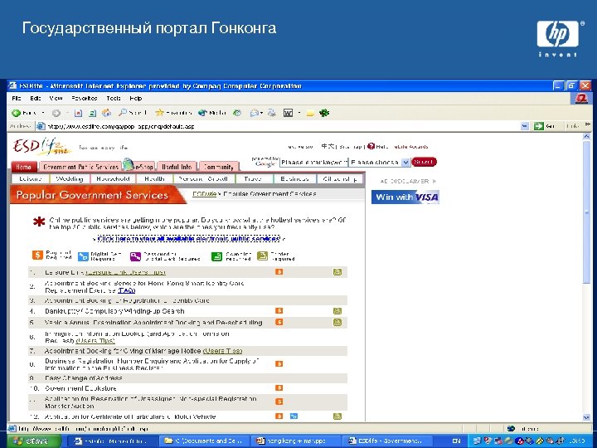Viewport: 597px width, 448px height.
Task: Select the Home tab on ESDlife
Action: (x=23, y=167)
